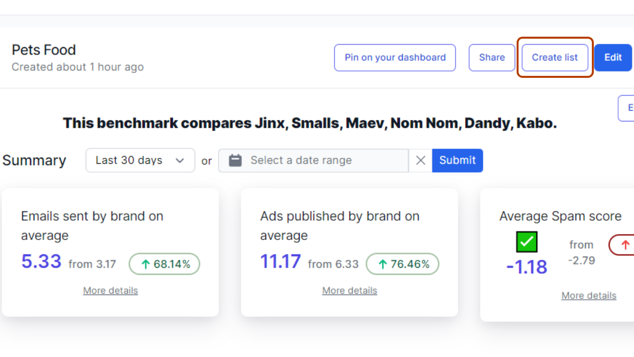Open More details for Emails sent by brand
The width and height of the screenshot is (634, 357).
(x=110, y=291)
